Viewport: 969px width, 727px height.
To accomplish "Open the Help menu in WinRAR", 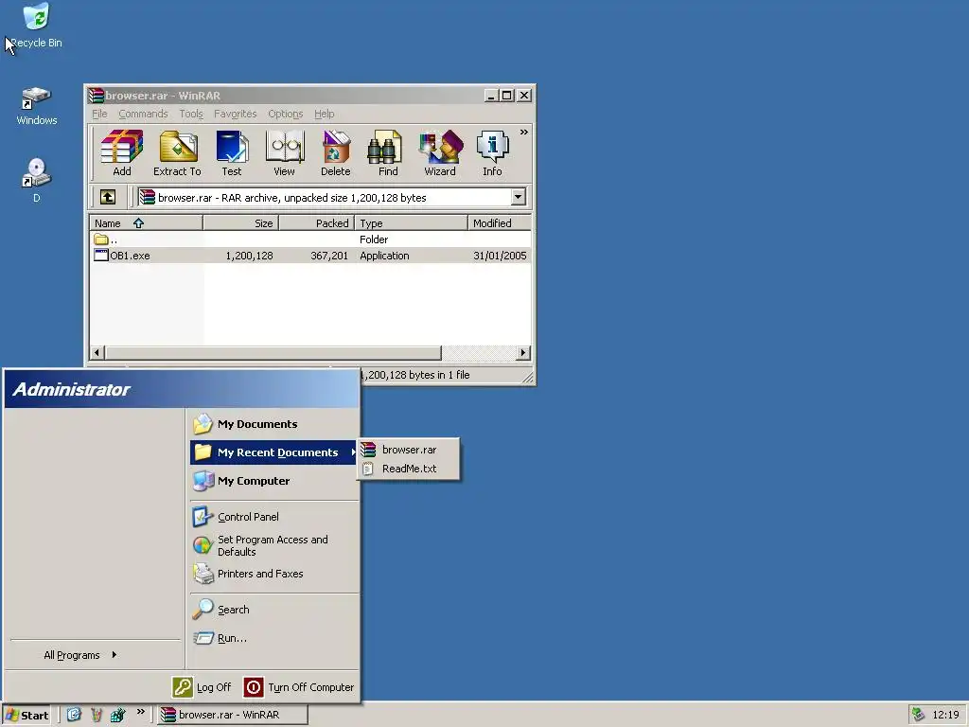I will coord(324,114).
